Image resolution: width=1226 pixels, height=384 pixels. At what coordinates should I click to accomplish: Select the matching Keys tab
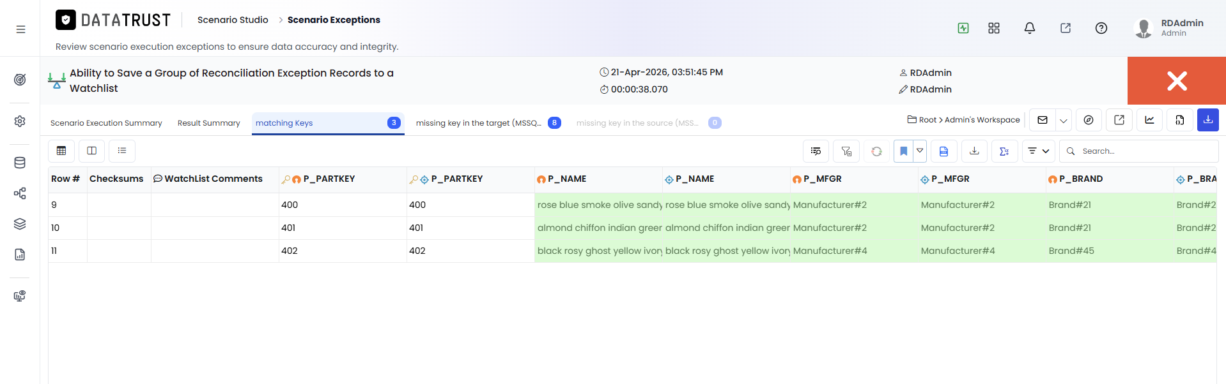coord(328,123)
